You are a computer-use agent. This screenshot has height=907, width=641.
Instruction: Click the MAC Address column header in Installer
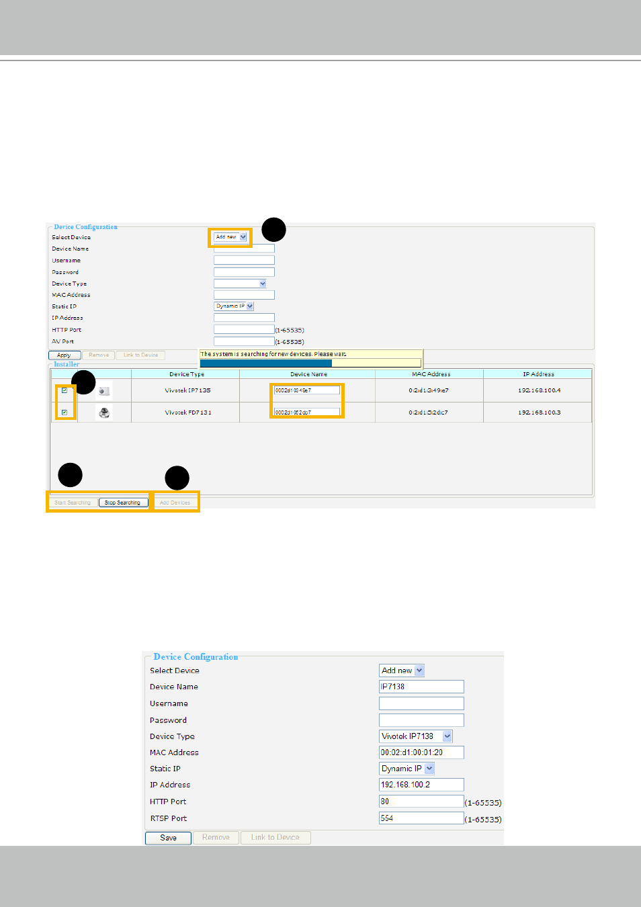(x=430, y=374)
